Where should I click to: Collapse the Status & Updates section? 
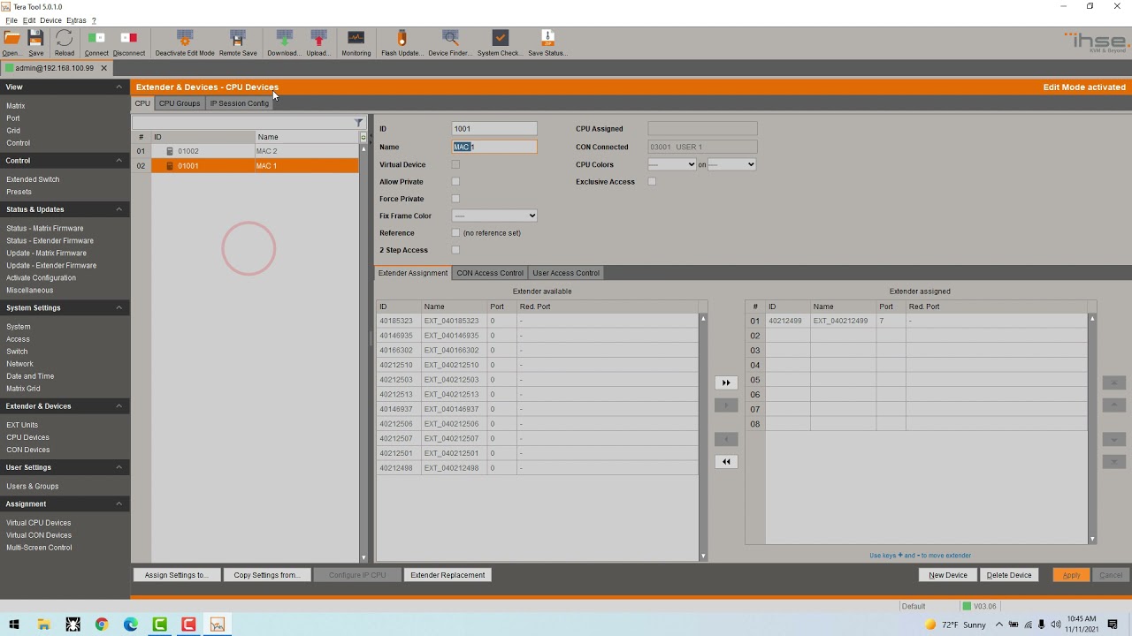coord(119,209)
